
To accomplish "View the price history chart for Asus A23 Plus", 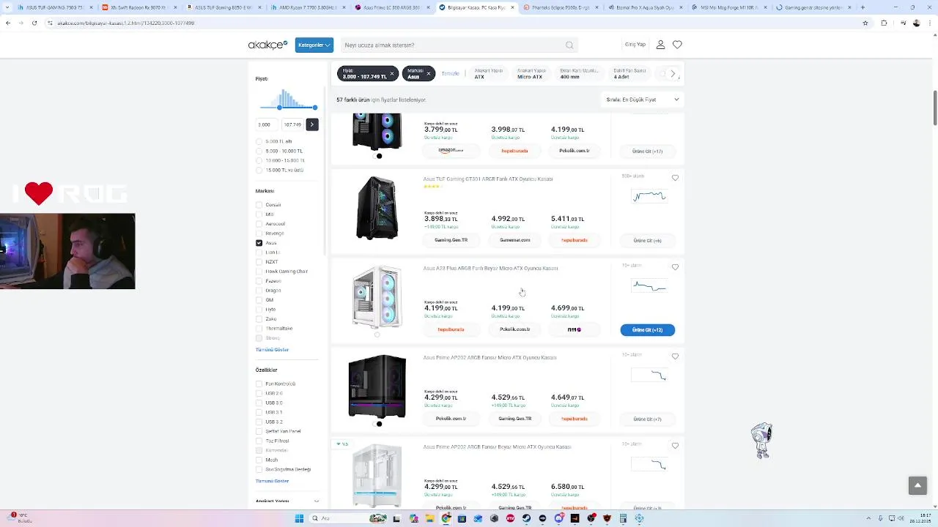I will point(649,286).
